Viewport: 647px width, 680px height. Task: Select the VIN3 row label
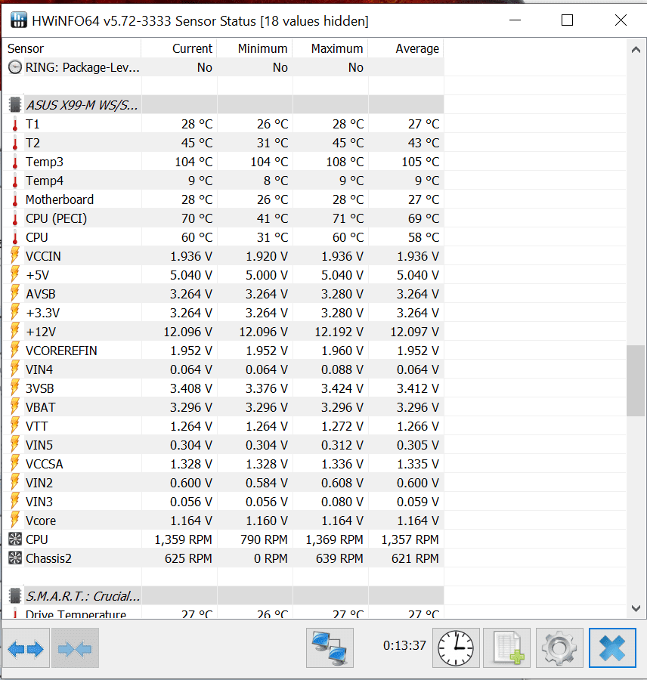[x=39, y=502]
